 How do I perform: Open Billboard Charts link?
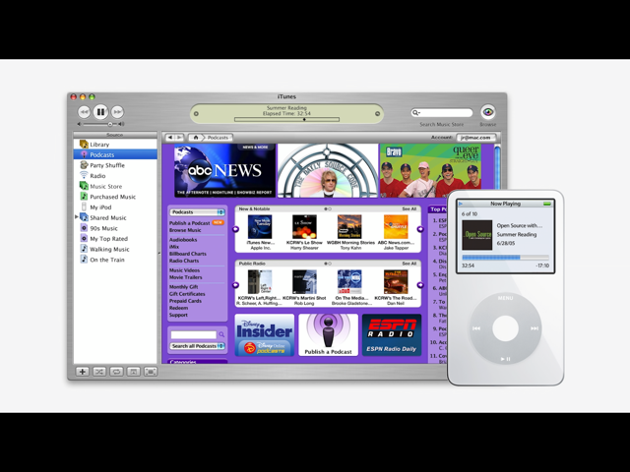pos(188,254)
